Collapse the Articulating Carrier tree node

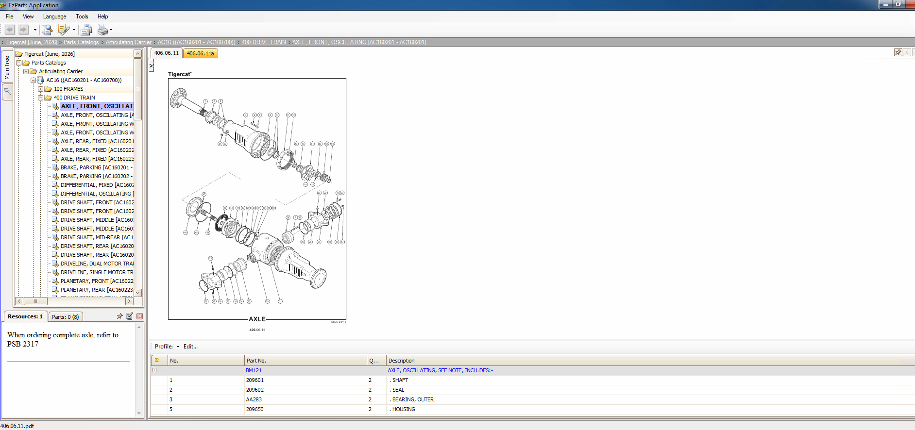pyautogui.click(x=26, y=71)
